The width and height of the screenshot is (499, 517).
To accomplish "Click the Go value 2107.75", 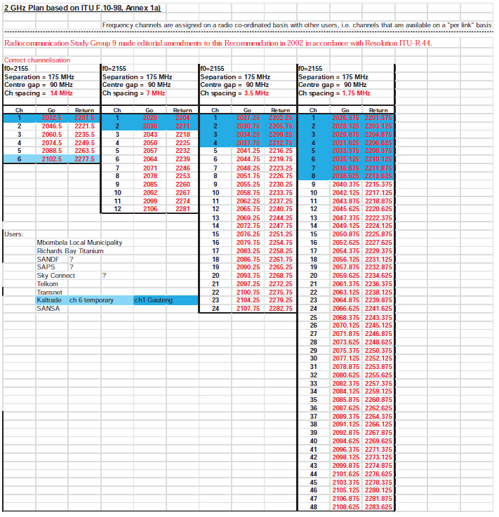I will pos(248,308).
